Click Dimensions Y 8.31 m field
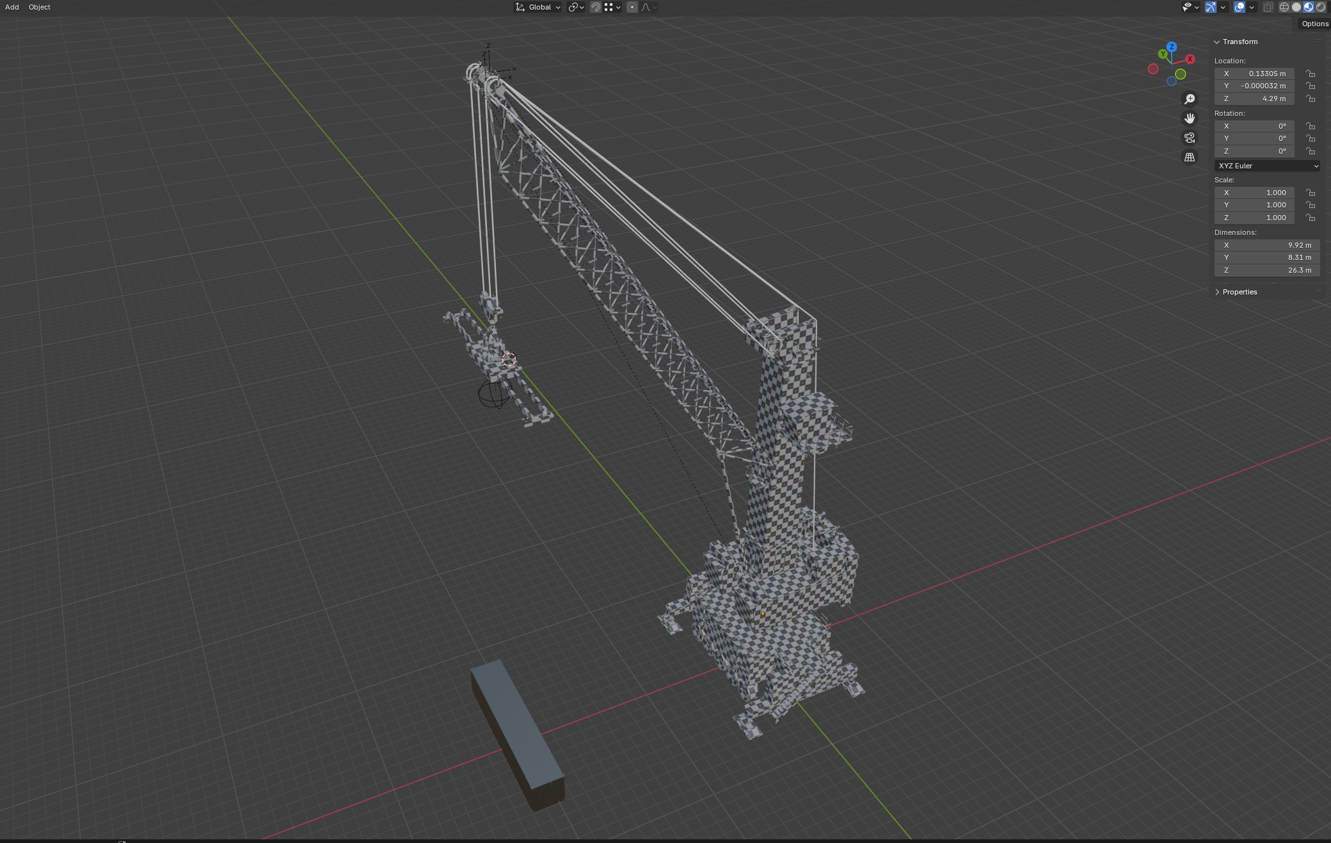 click(1267, 257)
